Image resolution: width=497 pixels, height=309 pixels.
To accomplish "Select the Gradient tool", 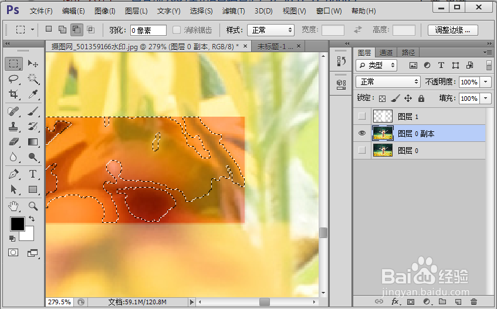I will 33,142.
